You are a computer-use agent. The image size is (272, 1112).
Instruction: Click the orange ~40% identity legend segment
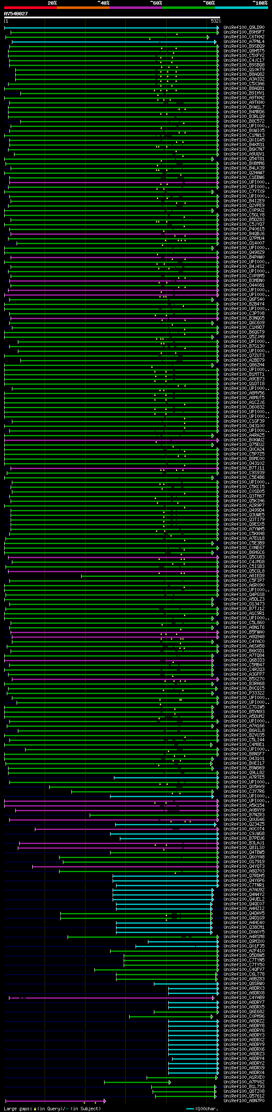[x=83, y=7]
